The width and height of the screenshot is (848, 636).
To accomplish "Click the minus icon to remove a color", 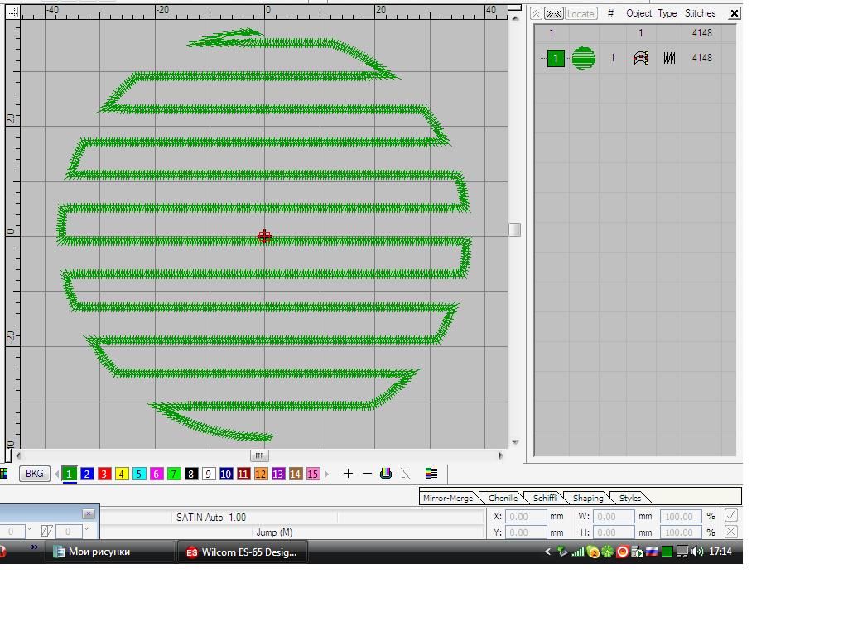I will [367, 474].
